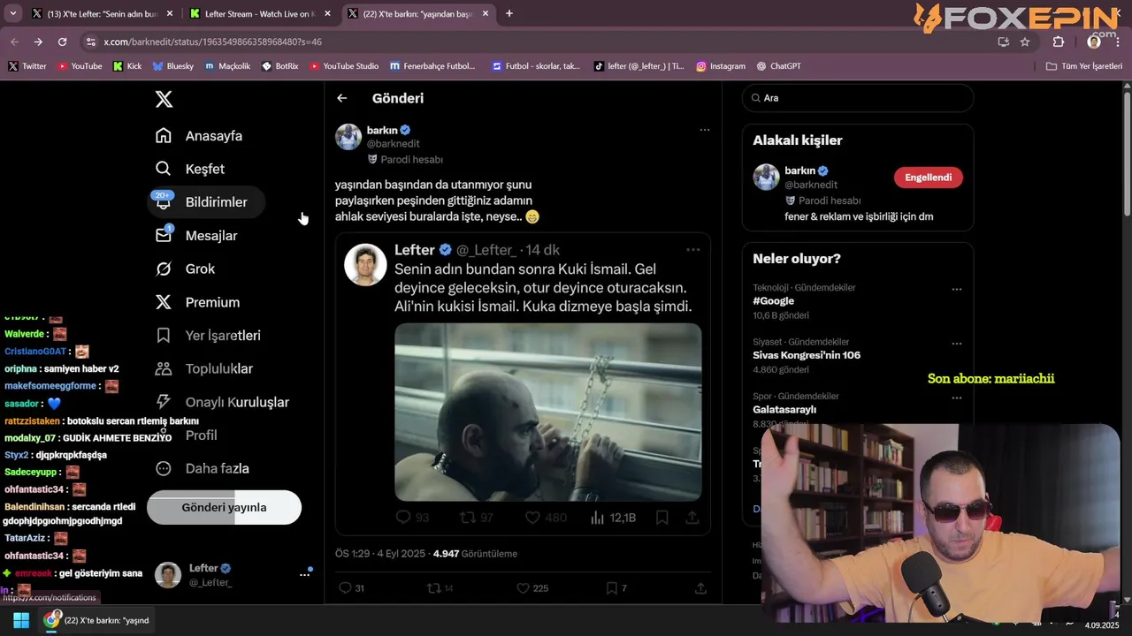The width and height of the screenshot is (1132, 636).
Task: Open quoted tweet chained man image
Action: (x=548, y=413)
